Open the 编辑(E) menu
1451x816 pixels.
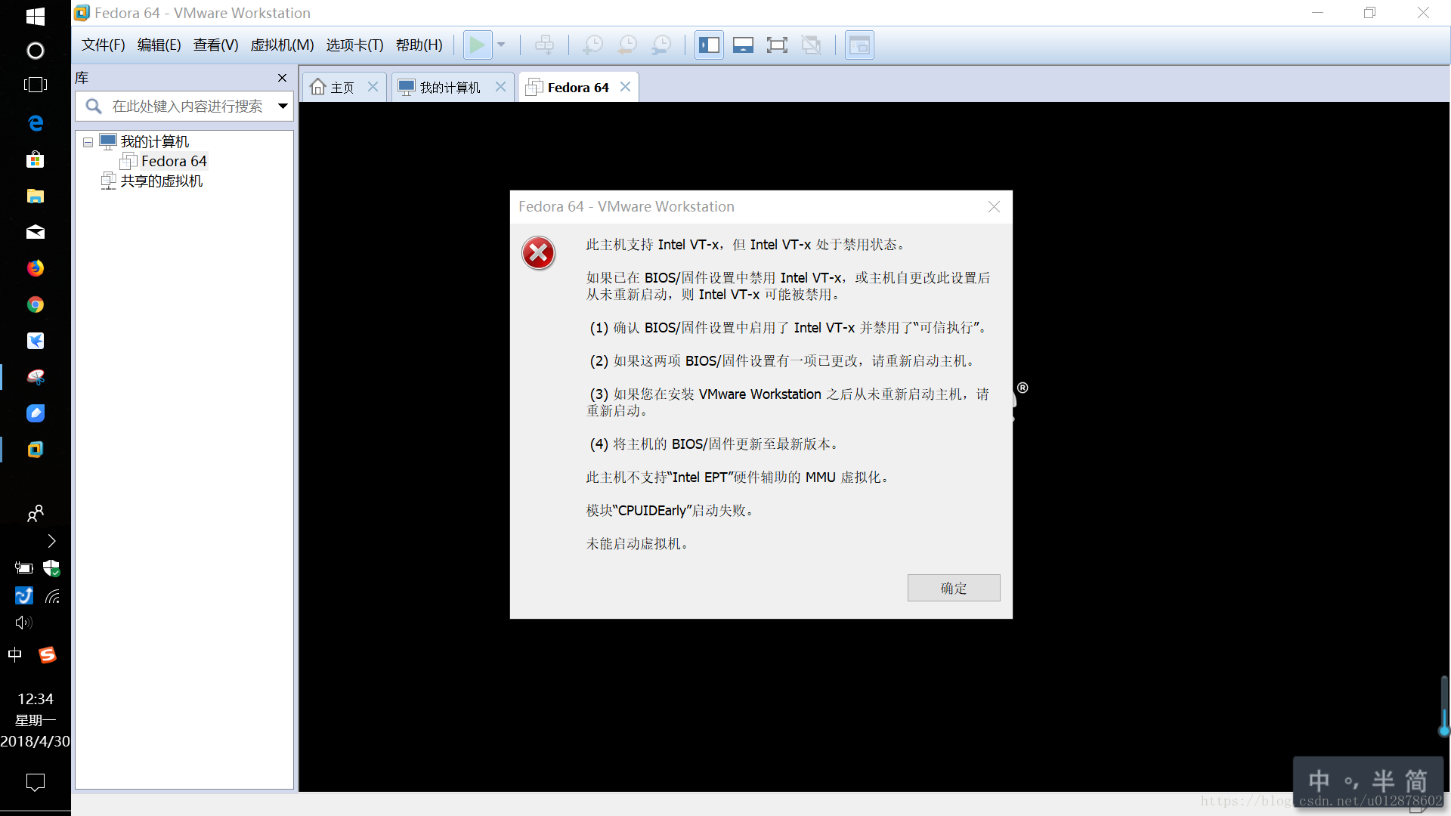pyautogui.click(x=159, y=45)
